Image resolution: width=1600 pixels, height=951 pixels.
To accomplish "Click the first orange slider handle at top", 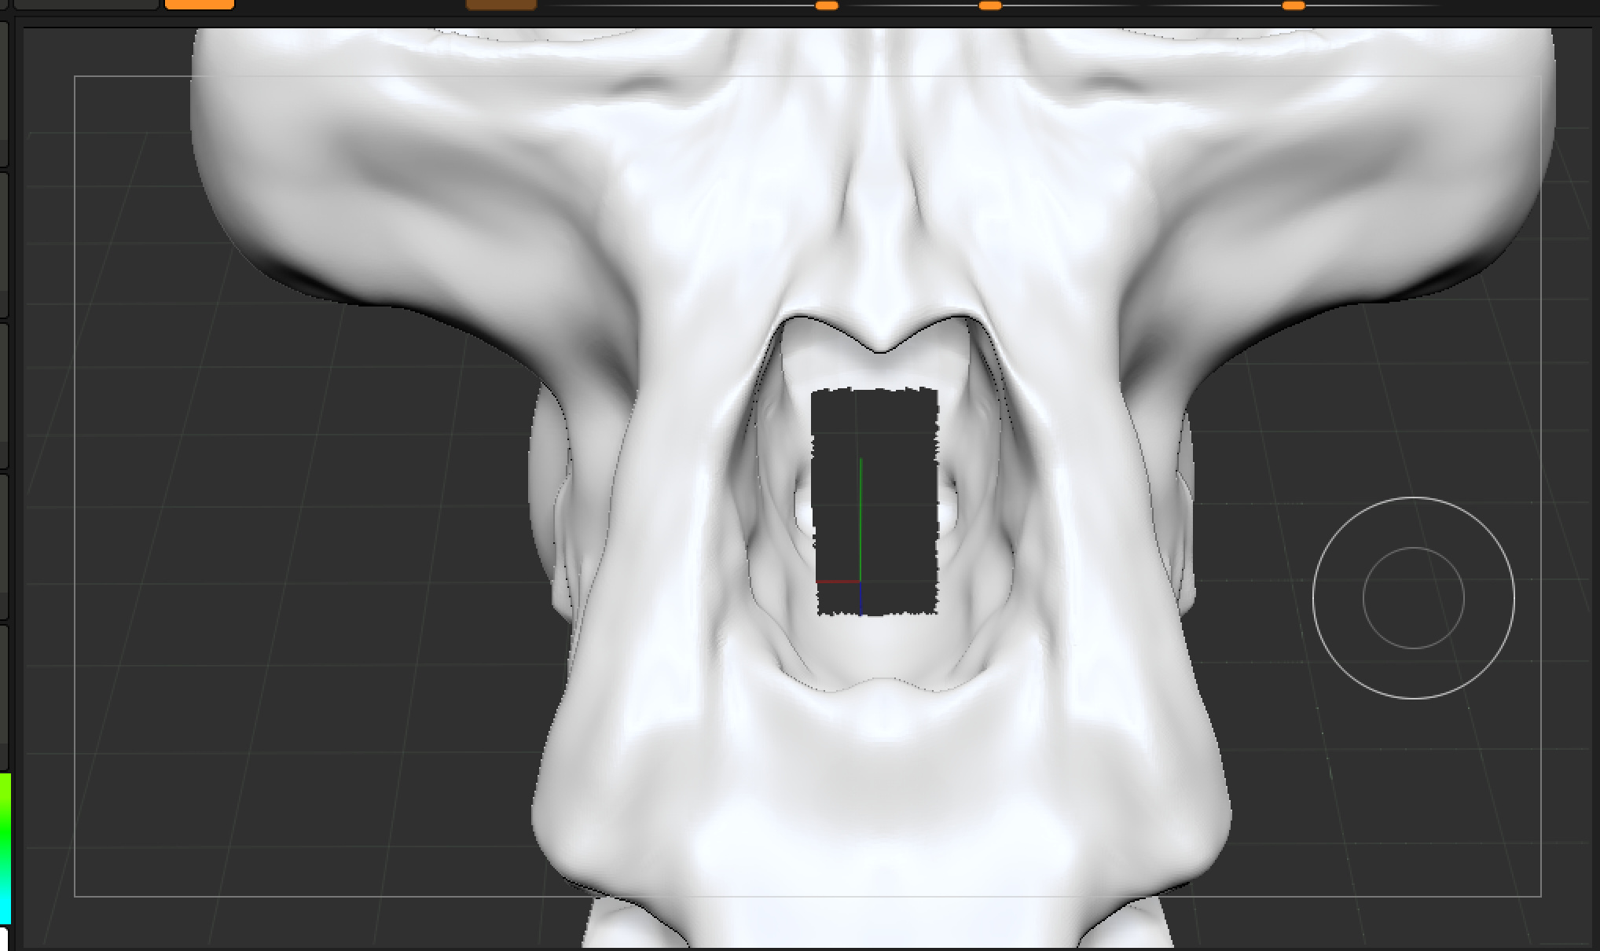I will coord(827,6).
